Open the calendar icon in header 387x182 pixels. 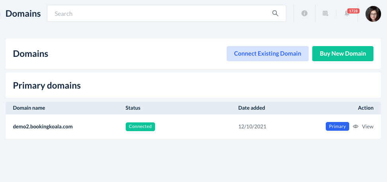point(325,14)
